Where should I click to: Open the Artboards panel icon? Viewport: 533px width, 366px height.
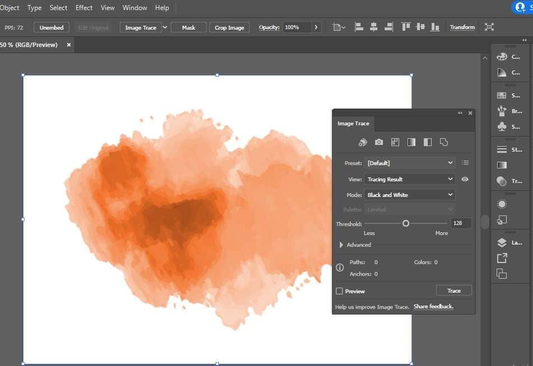click(x=502, y=274)
